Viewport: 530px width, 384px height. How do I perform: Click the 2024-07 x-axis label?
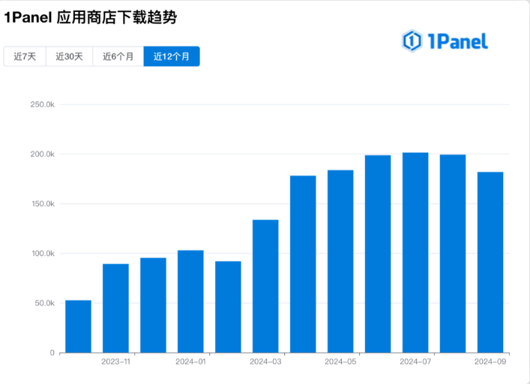415,361
